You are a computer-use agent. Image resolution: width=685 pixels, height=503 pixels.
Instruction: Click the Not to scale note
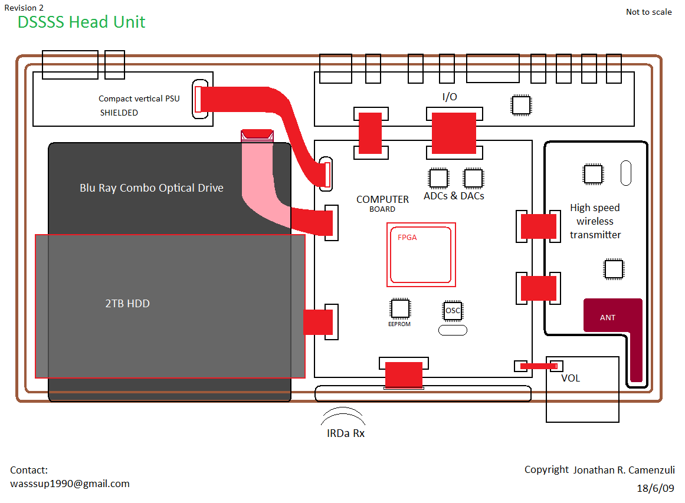coord(648,12)
